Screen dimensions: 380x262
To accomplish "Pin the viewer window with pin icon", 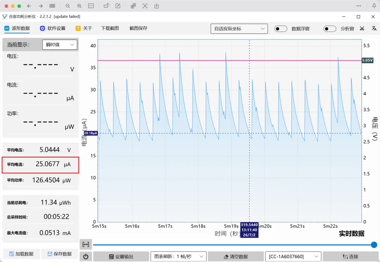I will tap(374, 6).
